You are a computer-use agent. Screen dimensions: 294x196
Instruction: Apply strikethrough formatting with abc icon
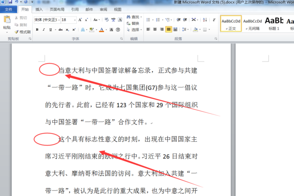(x=60, y=29)
